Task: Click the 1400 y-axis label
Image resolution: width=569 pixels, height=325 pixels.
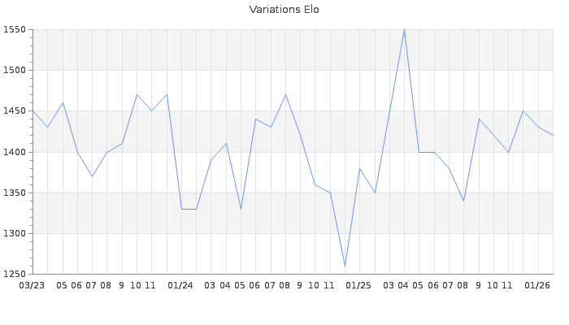Action: click(x=15, y=152)
